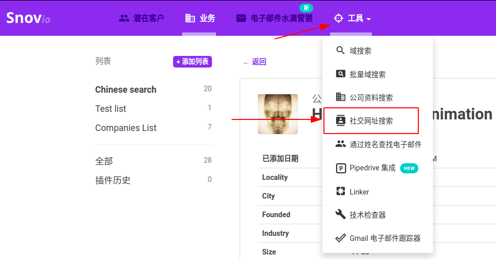Viewport: 496px width, 259px height.
Task: Click the building icon beside 公司资料搜索
Action: coord(341,97)
